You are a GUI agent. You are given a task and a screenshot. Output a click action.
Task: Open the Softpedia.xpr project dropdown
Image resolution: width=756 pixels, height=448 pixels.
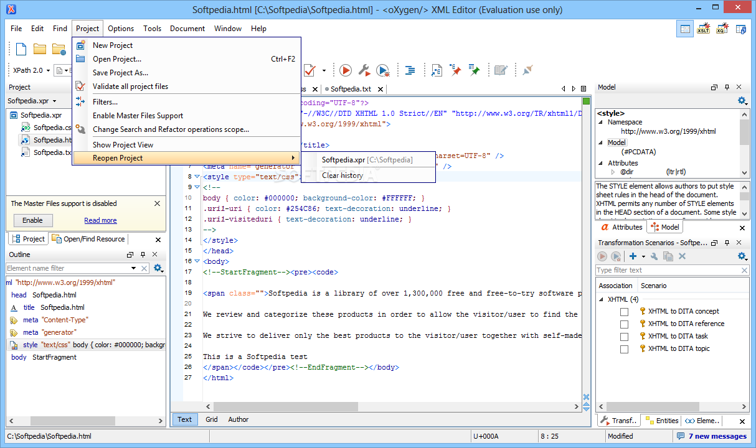pyautogui.click(x=54, y=101)
